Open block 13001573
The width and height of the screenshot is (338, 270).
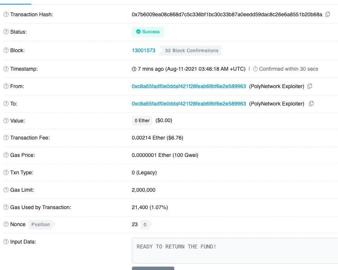click(143, 50)
